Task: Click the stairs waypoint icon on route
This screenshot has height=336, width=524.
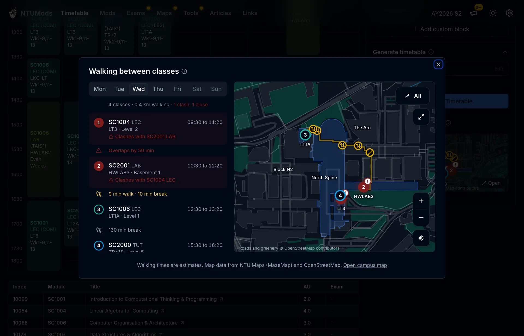Action: [x=370, y=152]
